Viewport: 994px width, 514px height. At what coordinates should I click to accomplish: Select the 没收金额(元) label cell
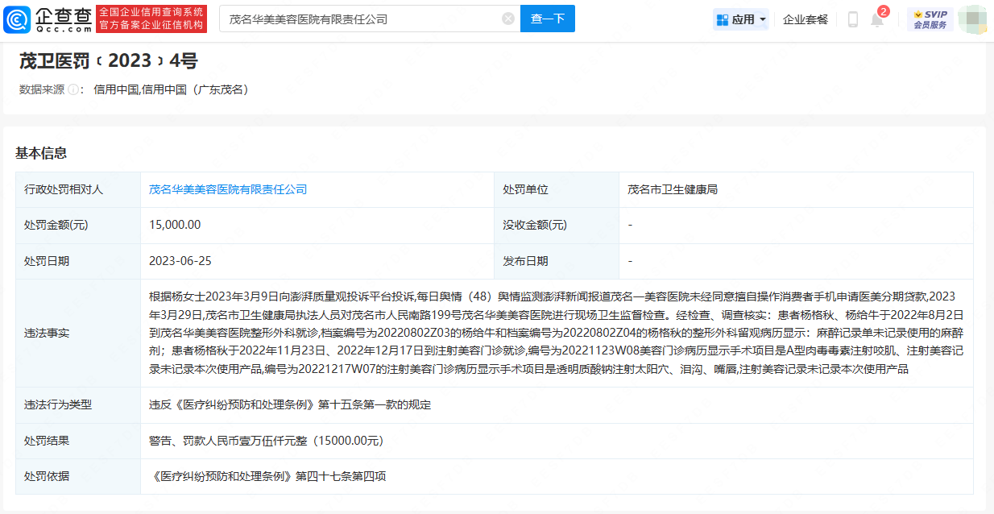pyautogui.click(x=557, y=225)
